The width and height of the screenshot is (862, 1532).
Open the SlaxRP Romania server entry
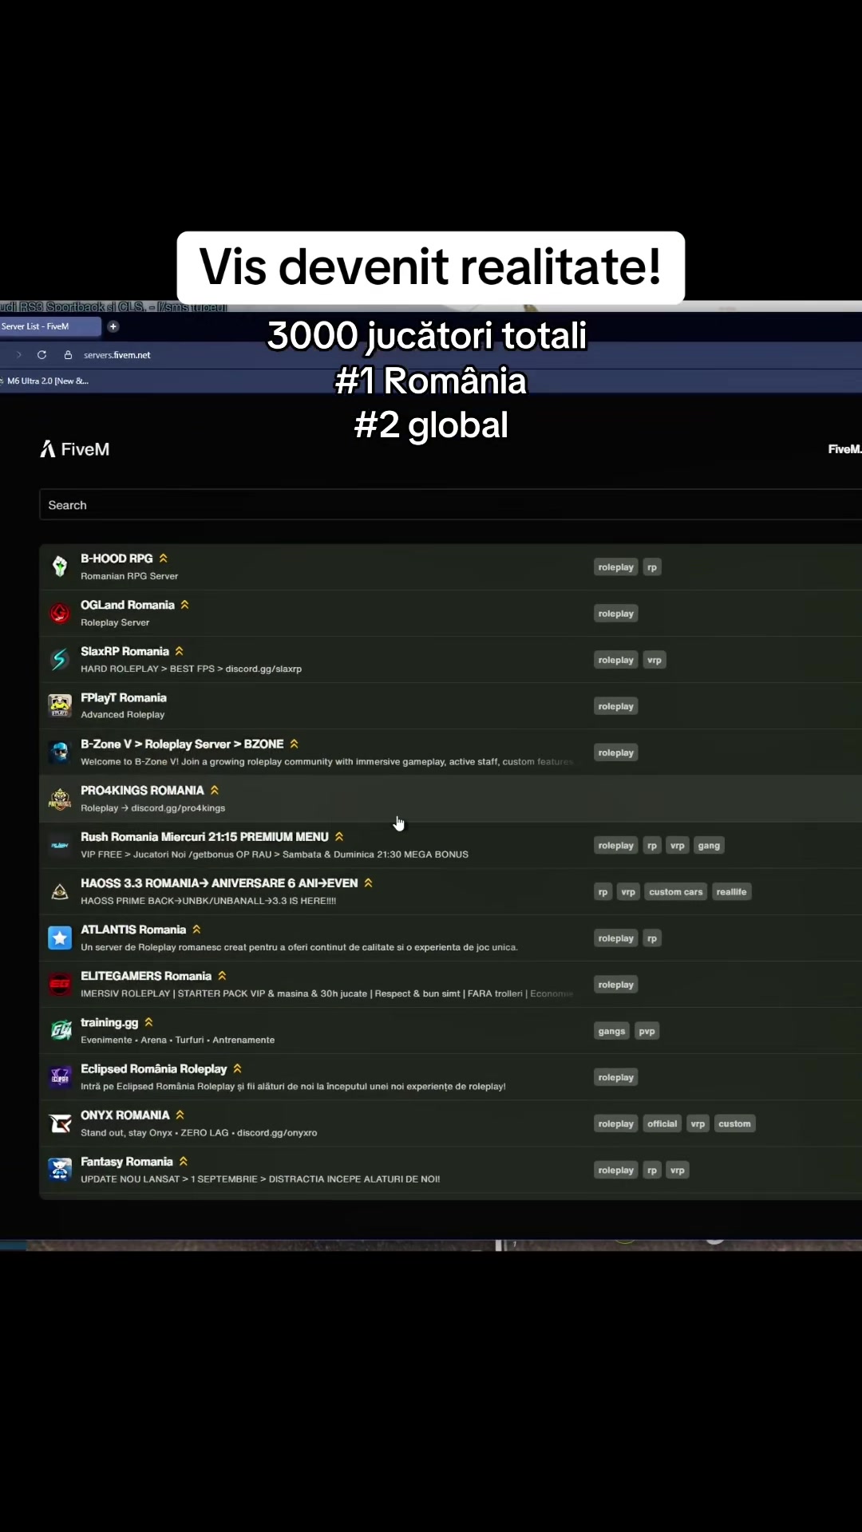[x=450, y=660]
